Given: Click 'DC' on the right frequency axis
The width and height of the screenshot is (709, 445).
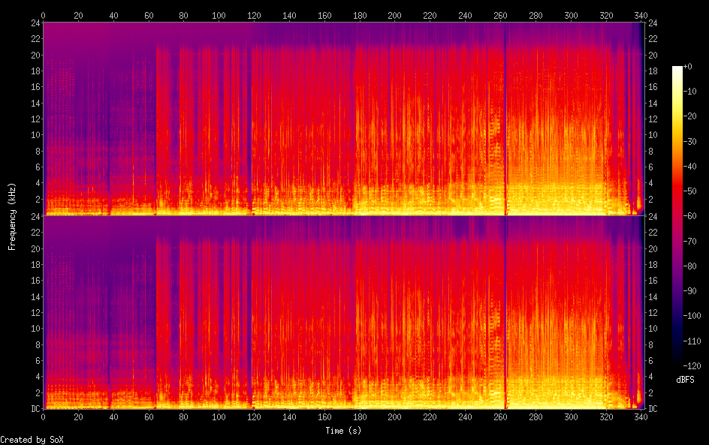Looking at the screenshot, I should (653, 409).
